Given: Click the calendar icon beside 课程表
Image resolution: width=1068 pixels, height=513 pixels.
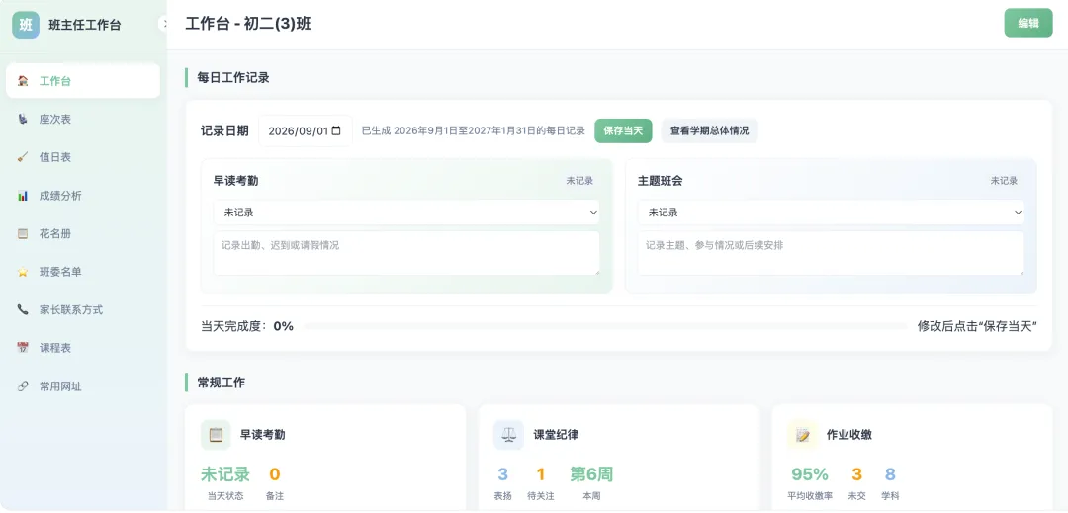Looking at the screenshot, I should (23, 348).
